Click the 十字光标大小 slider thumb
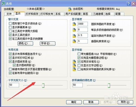 click(x=43, y=85)
